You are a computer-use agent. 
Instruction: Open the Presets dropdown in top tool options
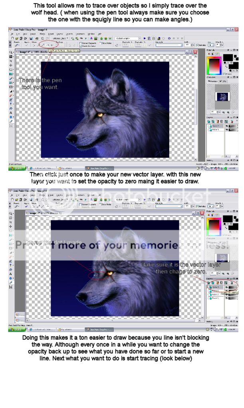click(17, 45)
